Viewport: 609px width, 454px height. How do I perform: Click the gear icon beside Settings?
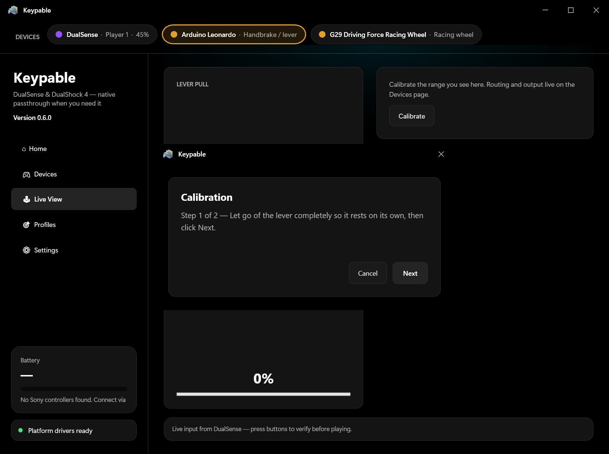27,250
